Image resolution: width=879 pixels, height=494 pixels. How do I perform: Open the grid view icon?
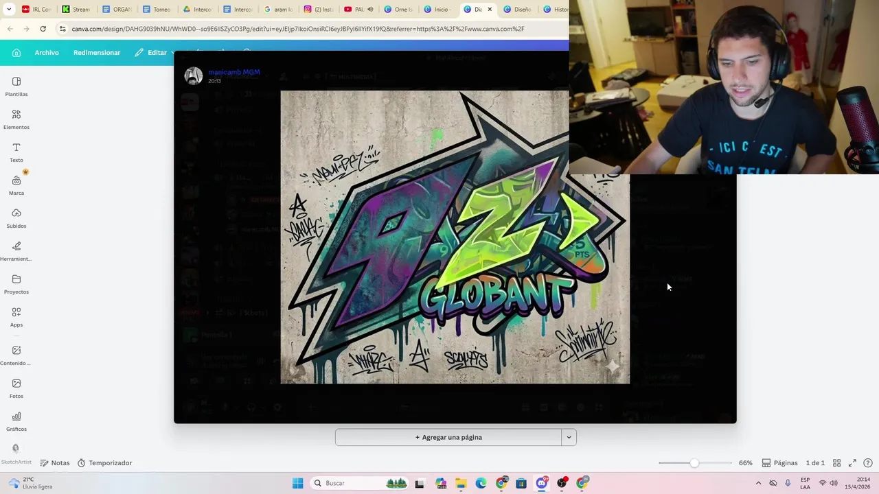click(x=836, y=463)
